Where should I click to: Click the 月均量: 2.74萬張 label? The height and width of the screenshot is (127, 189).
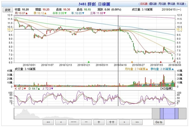pyautogui.click(x=136, y=69)
